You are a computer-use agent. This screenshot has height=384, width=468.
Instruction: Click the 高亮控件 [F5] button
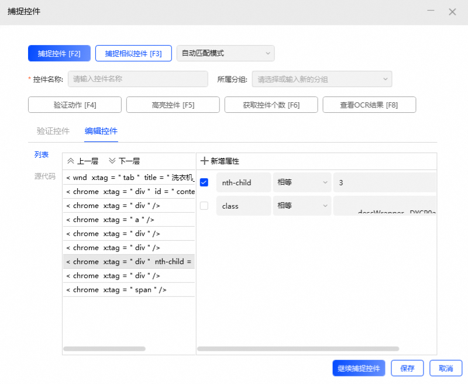tap(173, 105)
